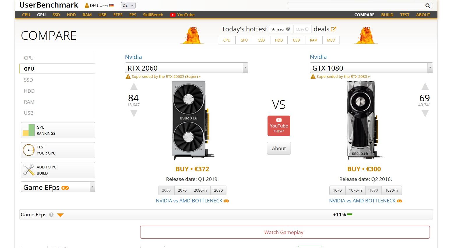Downvote the RTX 2060 arrow
The height and width of the screenshot is (248, 459).
133,114
